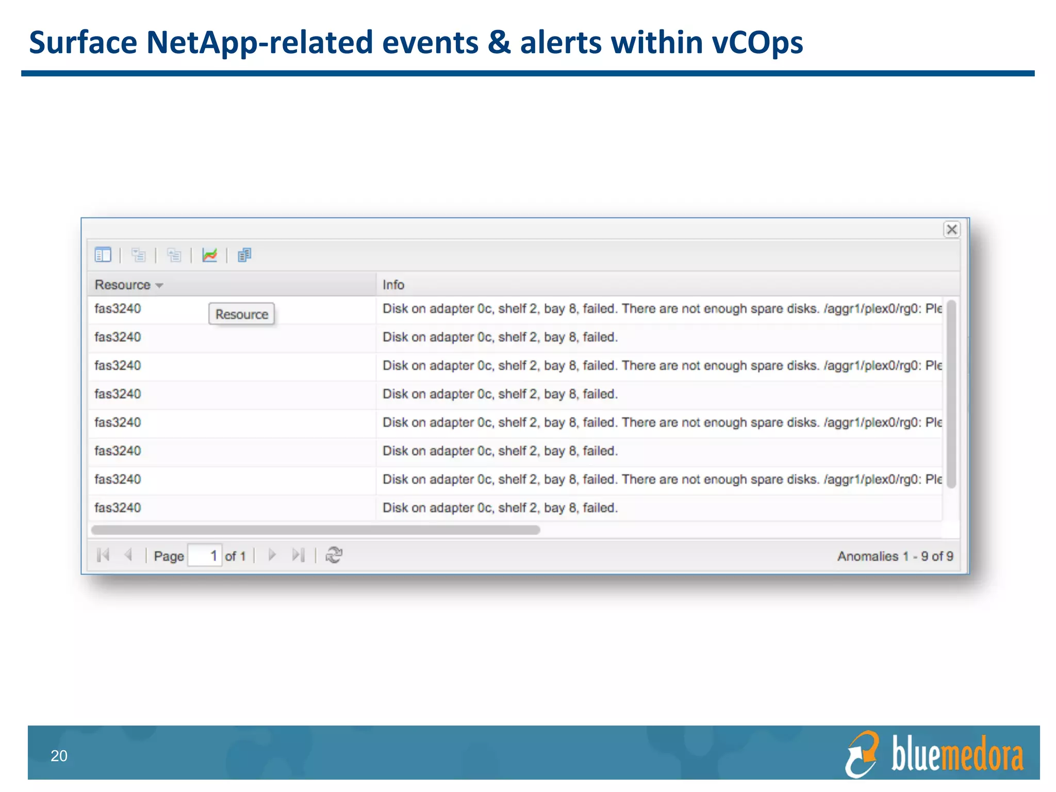1056x792 pixels.
Task: Click the copy documents icon in toolbar
Action: 244,255
